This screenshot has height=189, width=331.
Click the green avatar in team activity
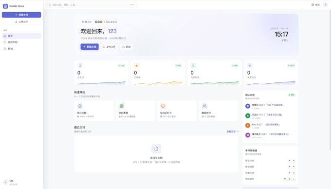(248, 116)
